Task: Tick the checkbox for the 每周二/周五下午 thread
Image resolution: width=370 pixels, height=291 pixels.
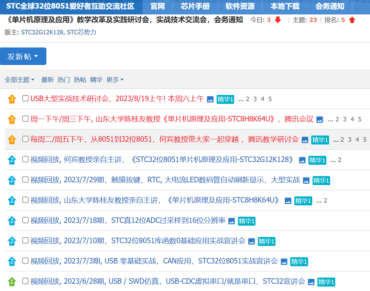Action: [x=25, y=139]
